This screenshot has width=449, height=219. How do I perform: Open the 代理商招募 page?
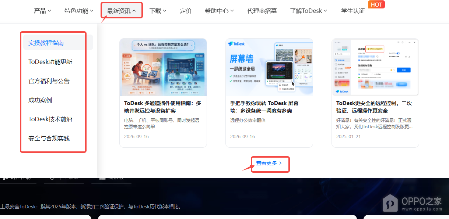(262, 11)
